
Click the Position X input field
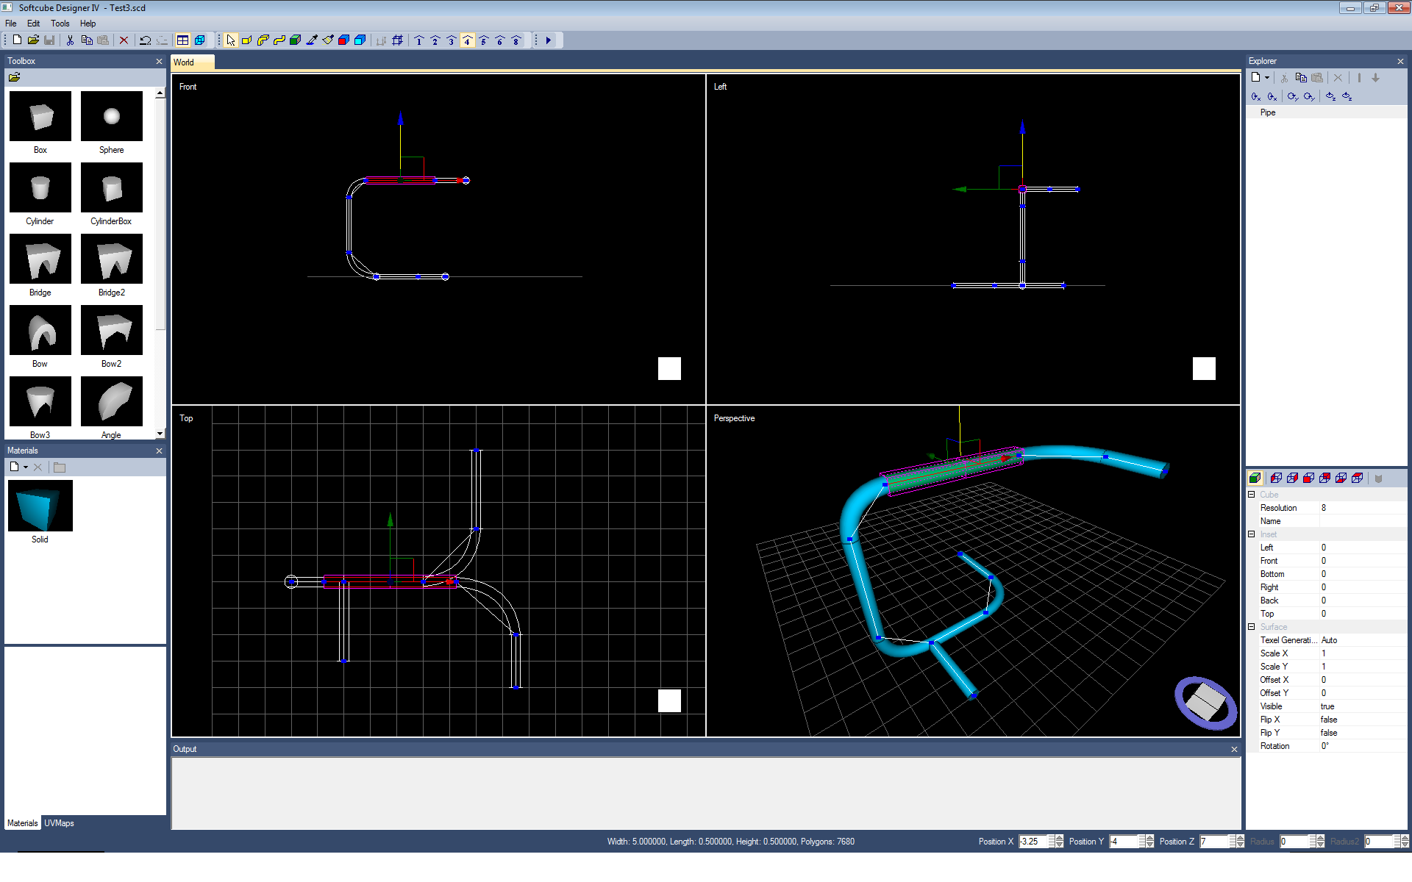tap(1033, 842)
